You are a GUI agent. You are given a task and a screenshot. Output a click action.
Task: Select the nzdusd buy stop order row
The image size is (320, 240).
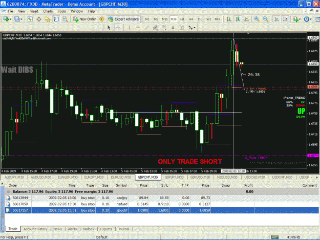[x=162, y=204]
